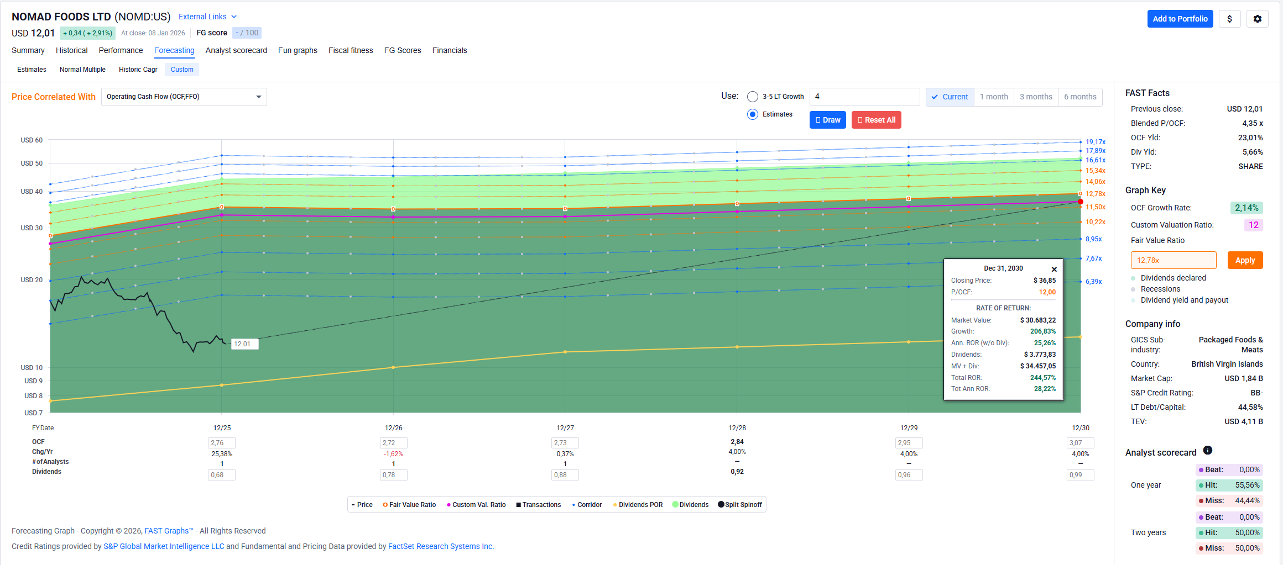Click the Add to Portfolio button
The width and height of the screenshot is (1283, 565).
pyautogui.click(x=1180, y=19)
